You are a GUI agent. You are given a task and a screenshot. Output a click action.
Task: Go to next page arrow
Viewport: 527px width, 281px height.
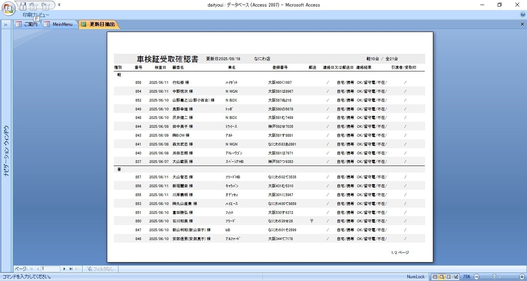coord(64,269)
